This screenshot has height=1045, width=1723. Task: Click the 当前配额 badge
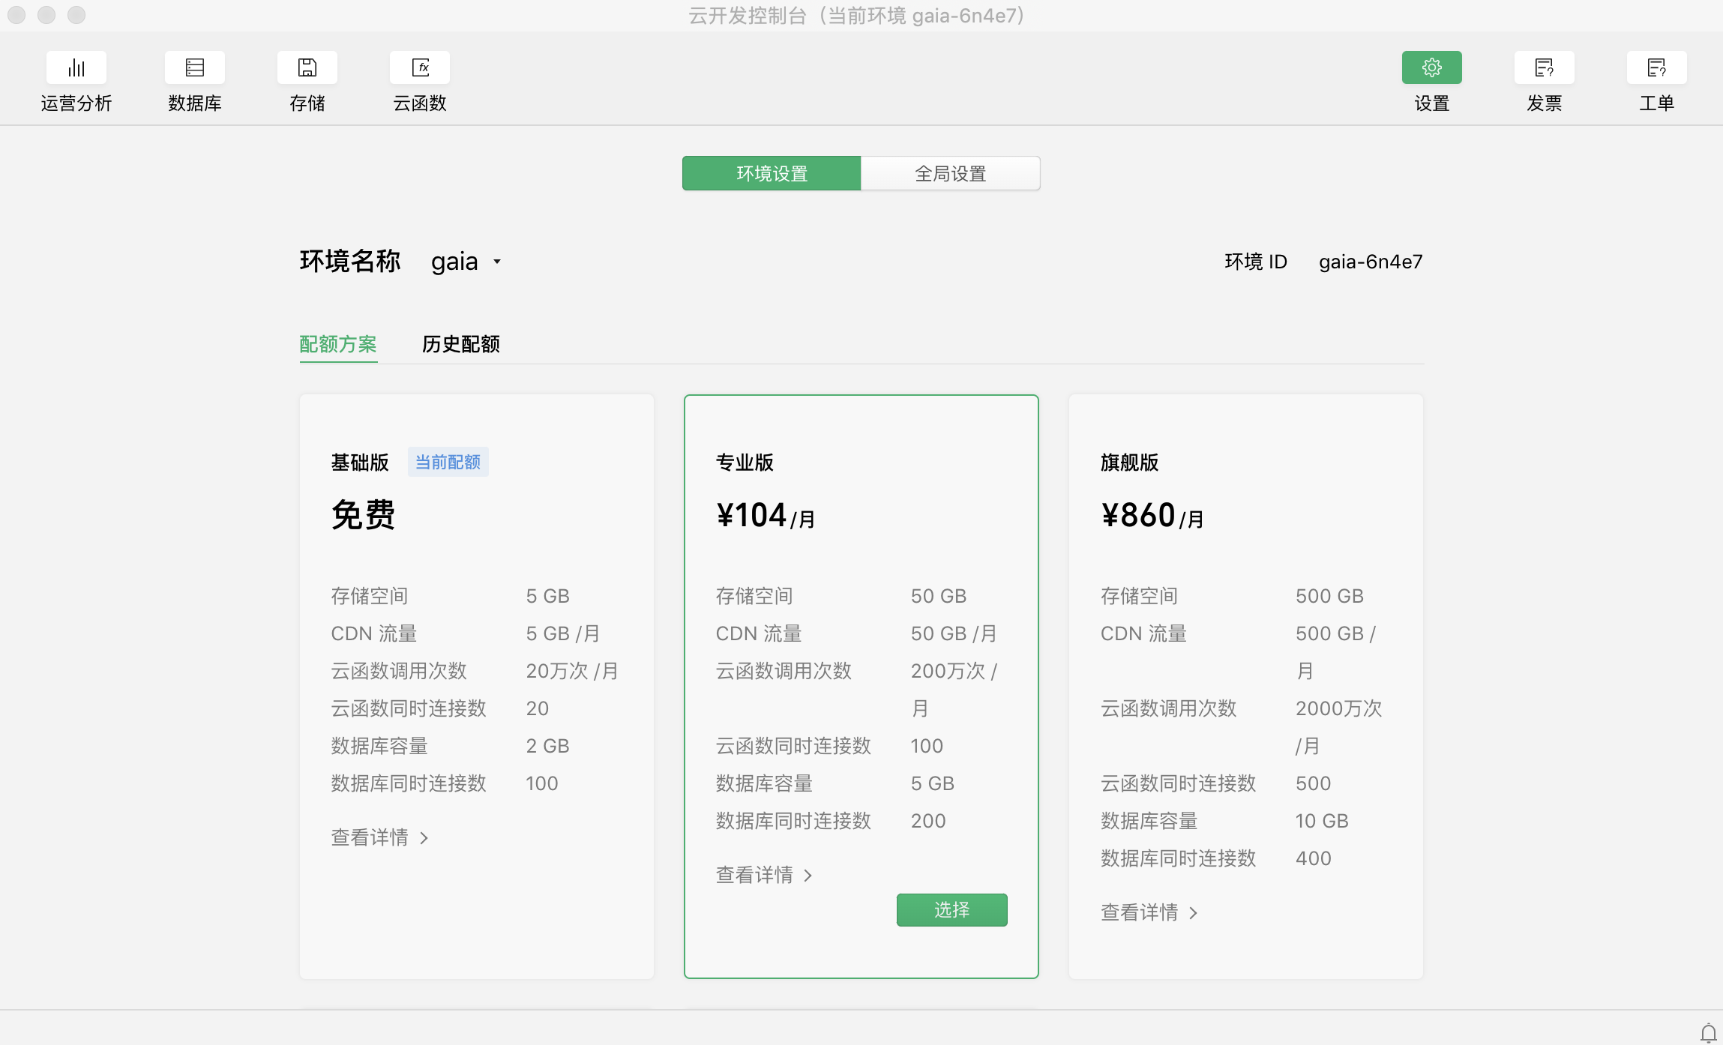(448, 463)
